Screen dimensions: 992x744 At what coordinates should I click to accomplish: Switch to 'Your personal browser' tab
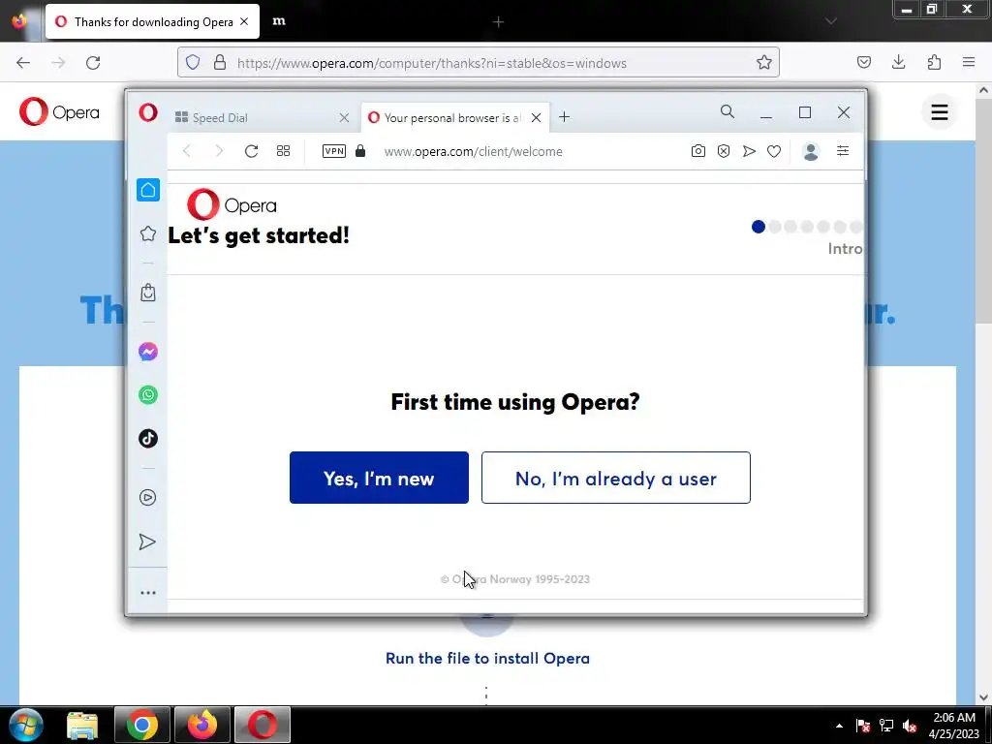(x=454, y=117)
